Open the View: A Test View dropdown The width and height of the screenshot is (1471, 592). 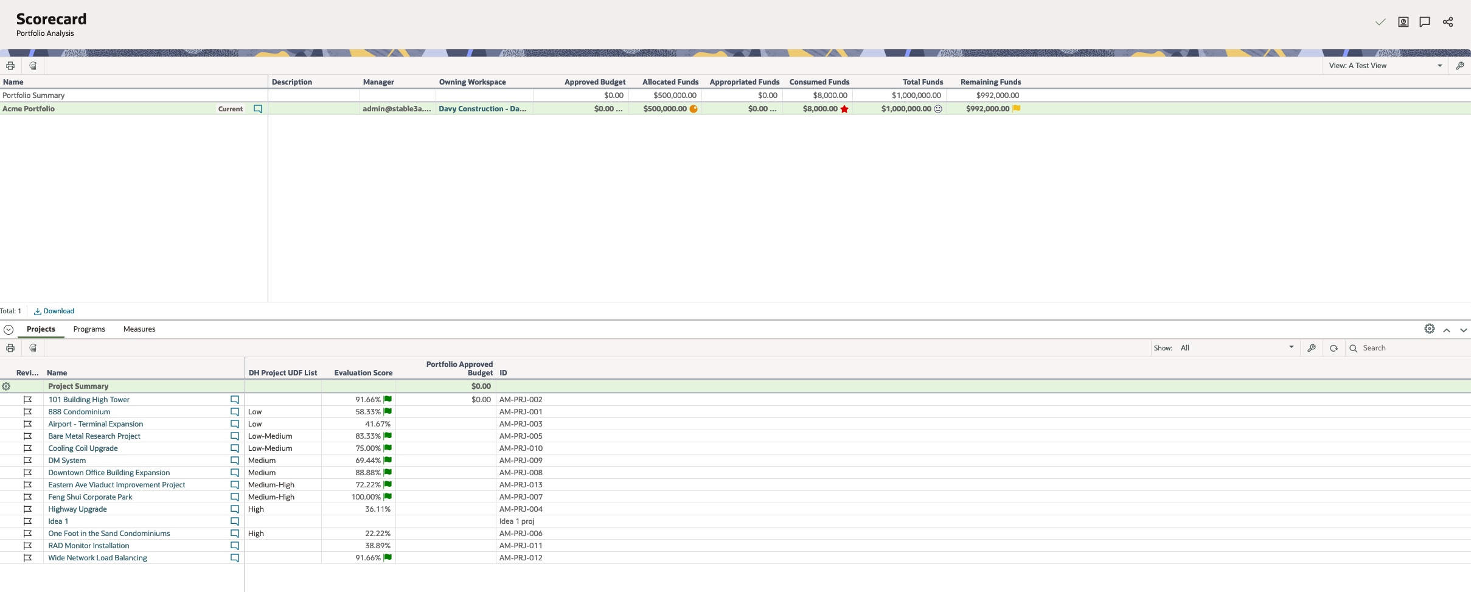(x=1385, y=66)
